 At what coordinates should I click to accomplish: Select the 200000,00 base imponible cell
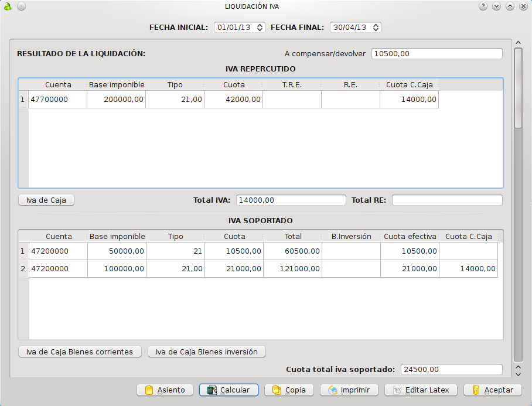click(117, 100)
